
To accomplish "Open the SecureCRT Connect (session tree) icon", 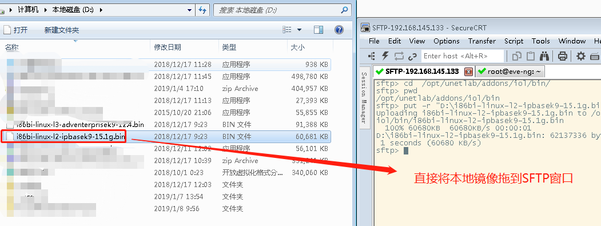I will click(372, 56).
